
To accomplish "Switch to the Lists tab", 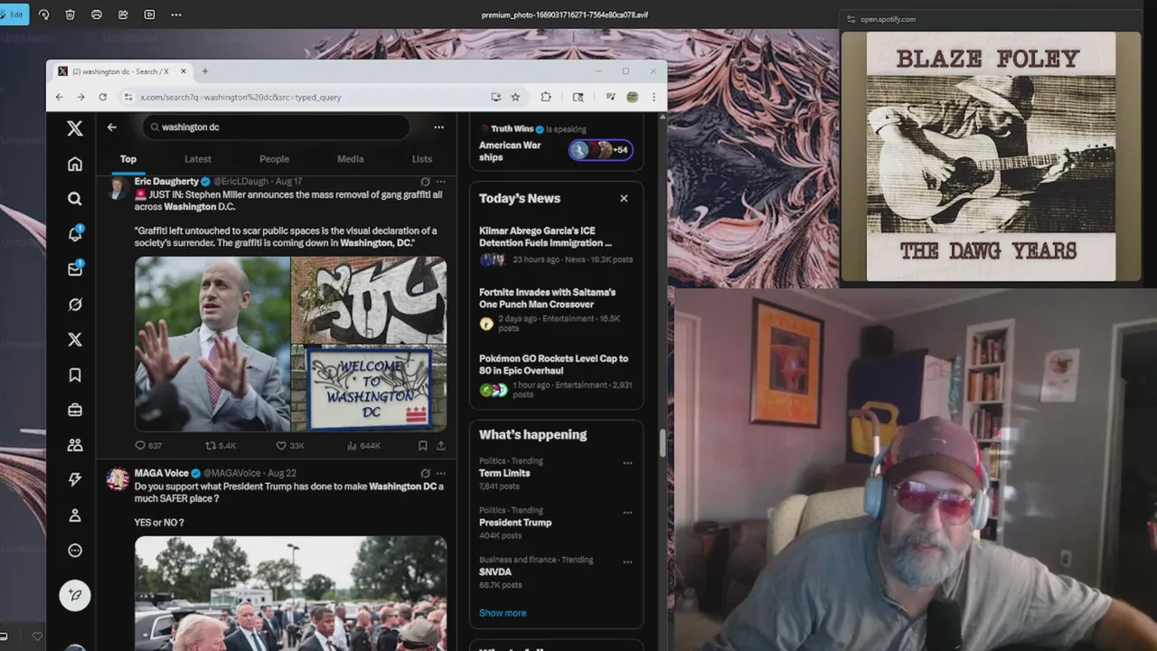I will [422, 159].
